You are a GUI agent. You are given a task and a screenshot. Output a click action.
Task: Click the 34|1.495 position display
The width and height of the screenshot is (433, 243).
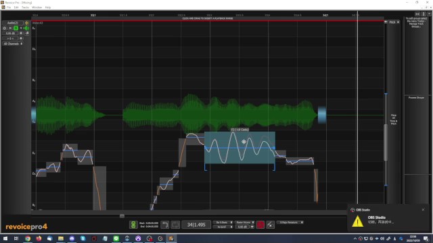click(196, 225)
